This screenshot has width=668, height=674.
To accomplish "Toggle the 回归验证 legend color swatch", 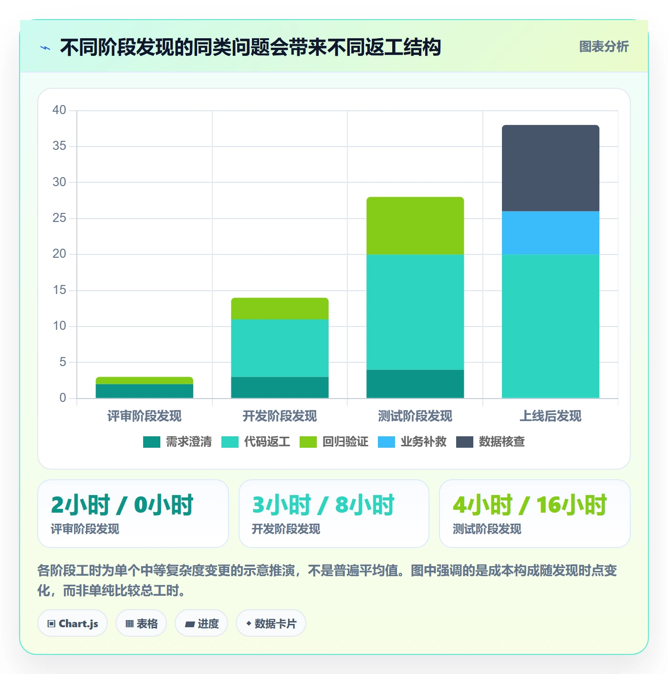I will pos(308,442).
